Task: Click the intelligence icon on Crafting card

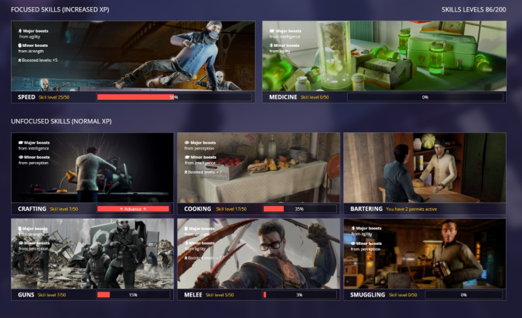Action: point(21,143)
